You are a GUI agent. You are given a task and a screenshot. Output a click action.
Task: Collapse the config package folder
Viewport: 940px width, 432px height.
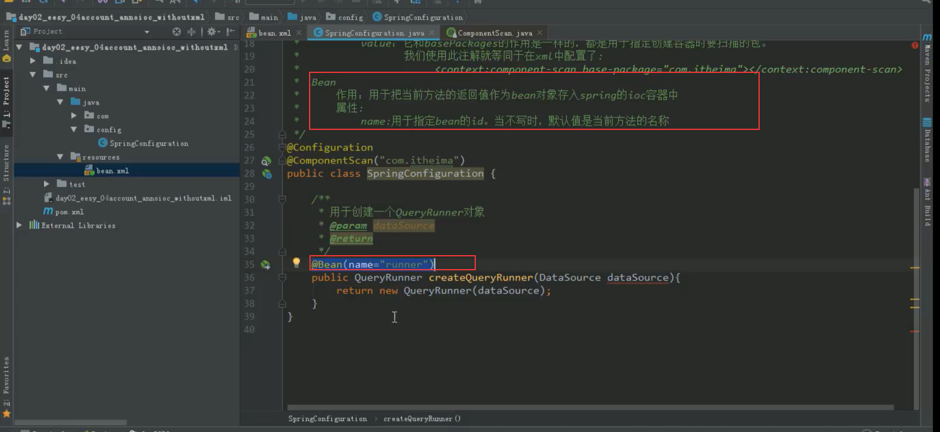tap(74, 130)
